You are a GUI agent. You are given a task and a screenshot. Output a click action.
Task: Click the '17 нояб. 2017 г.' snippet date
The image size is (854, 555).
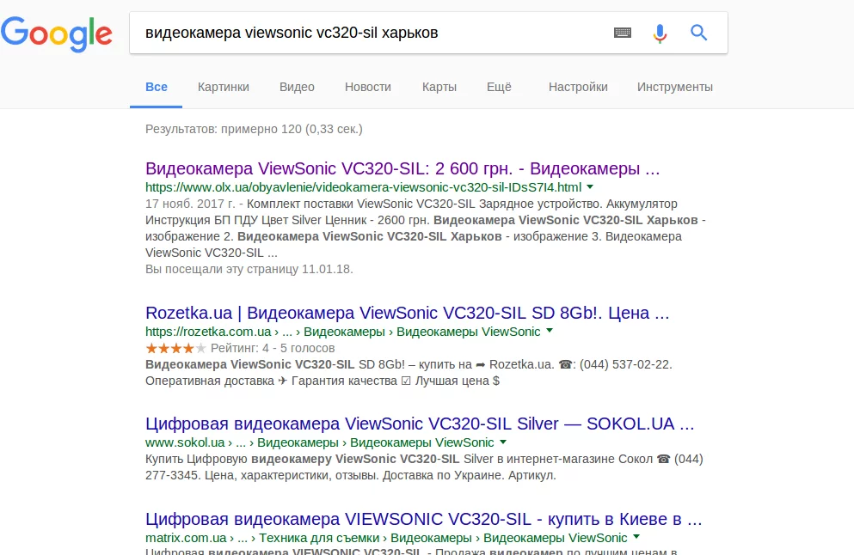click(x=191, y=204)
